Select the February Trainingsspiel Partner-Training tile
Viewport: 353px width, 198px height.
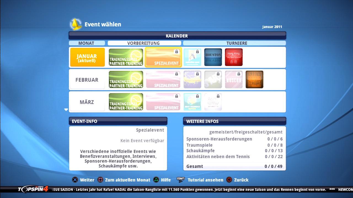[126, 79]
